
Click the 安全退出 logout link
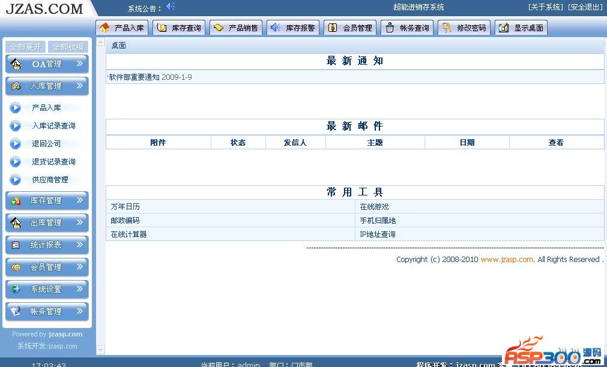[585, 7]
